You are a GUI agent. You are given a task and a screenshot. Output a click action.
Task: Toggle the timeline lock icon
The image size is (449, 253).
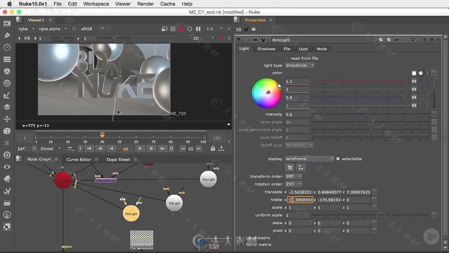tap(213, 149)
